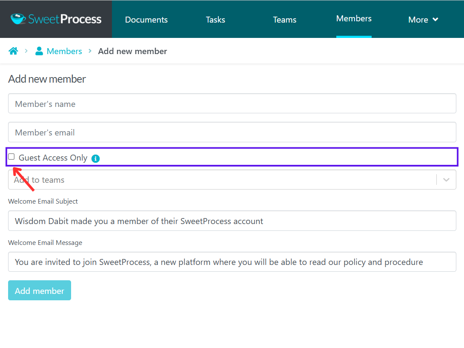This screenshot has width=464, height=348.
Task: Click the 'Welcome Email Subject' label
Action: coord(43,201)
